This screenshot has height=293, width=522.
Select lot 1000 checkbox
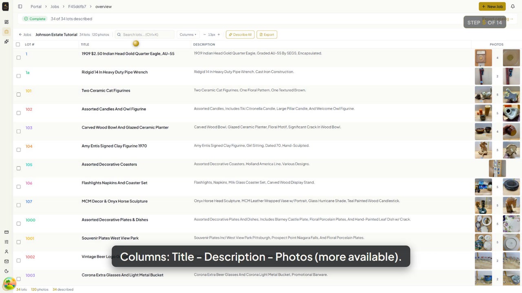click(18, 223)
